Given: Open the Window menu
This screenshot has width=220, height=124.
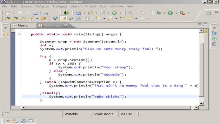Looking at the screenshot, I should [x=117, y=7].
